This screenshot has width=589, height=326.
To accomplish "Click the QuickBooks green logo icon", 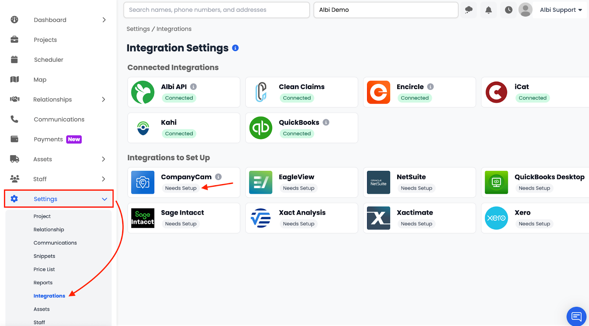I will point(261,128).
